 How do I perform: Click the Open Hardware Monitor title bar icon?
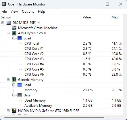tap(4, 4)
